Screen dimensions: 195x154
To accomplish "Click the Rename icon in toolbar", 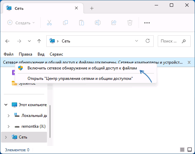I will 98,23.
